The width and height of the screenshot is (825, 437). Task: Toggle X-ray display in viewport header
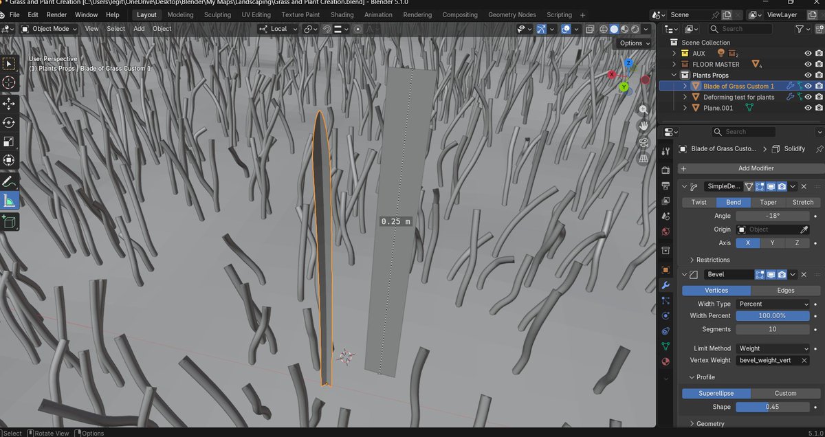pyautogui.click(x=591, y=29)
